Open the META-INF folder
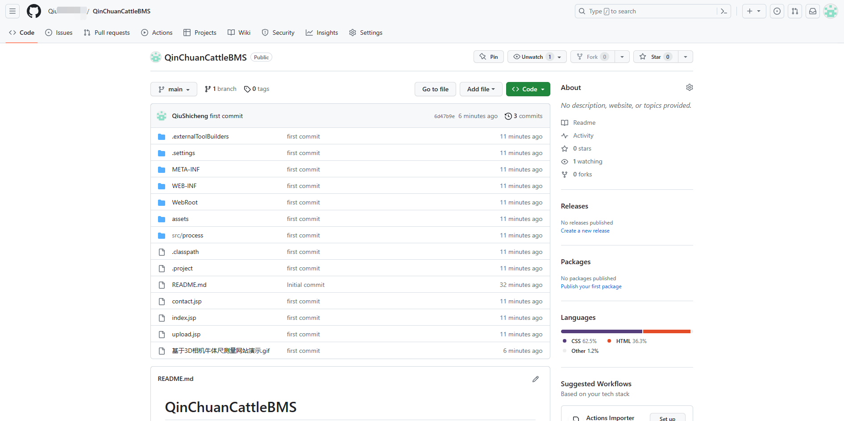This screenshot has width=844, height=421. pyautogui.click(x=186, y=170)
